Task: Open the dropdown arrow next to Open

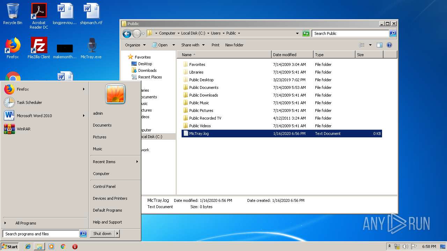Action: click(174, 45)
